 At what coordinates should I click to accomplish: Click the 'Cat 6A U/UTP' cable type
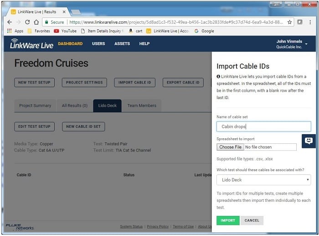coord(51,150)
